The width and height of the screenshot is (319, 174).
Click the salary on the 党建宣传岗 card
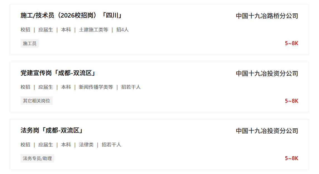(x=291, y=101)
